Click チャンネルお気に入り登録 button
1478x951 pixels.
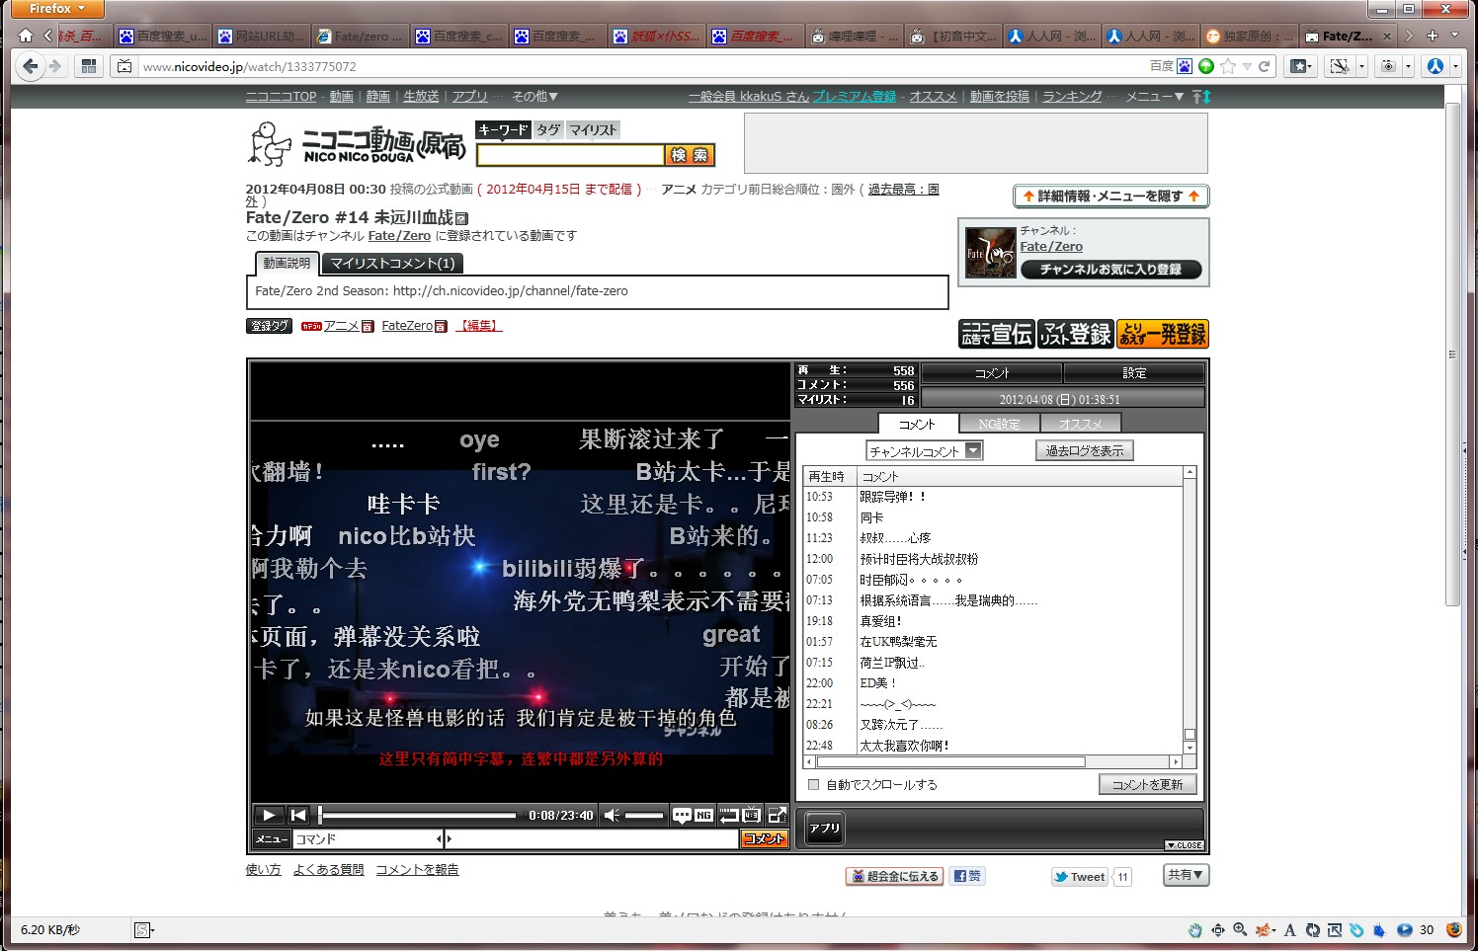pos(1111,269)
